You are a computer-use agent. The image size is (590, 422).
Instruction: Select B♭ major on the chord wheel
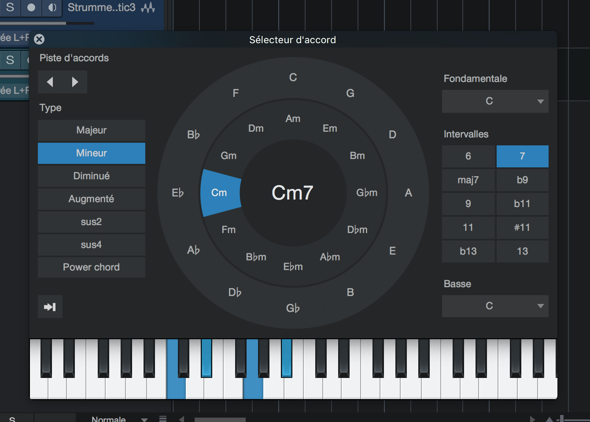(194, 134)
